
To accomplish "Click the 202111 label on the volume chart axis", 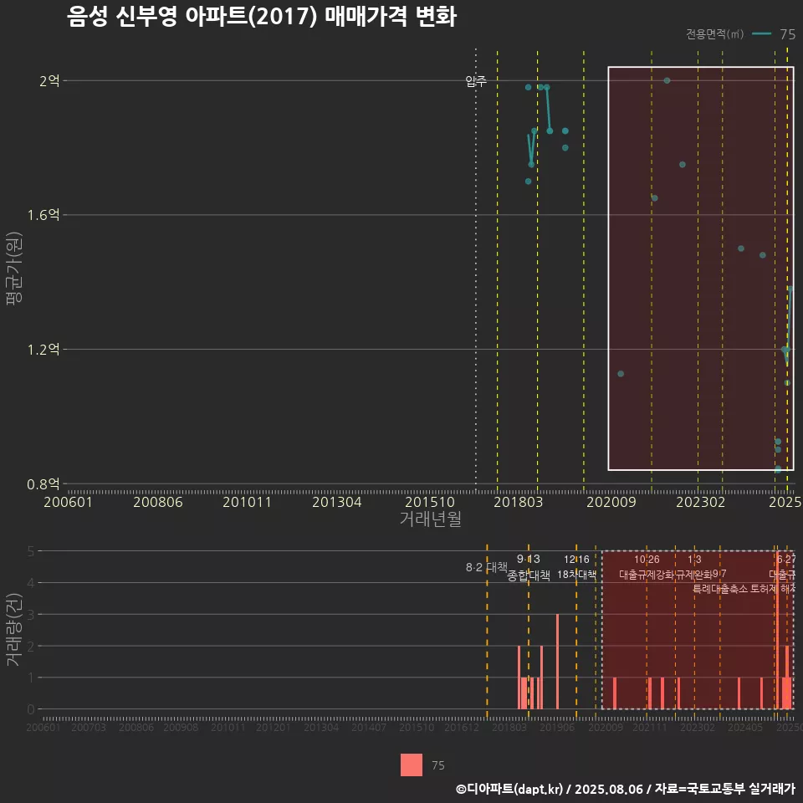I will [x=650, y=727].
